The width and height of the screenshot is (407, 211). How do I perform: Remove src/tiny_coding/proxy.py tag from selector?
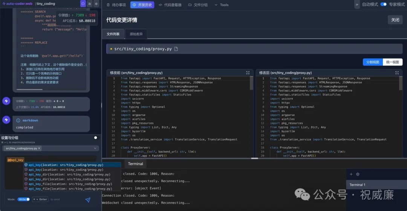coord(39,148)
